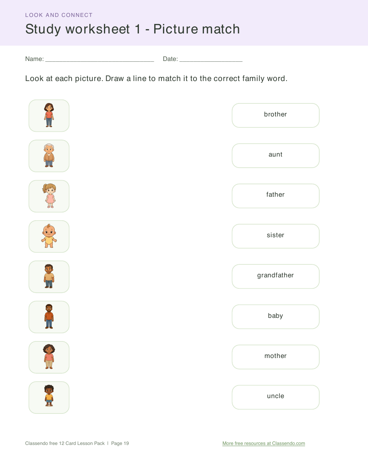This screenshot has width=368, height=476.
Task: Click the "grandfather" word box
Action: (x=276, y=277)
